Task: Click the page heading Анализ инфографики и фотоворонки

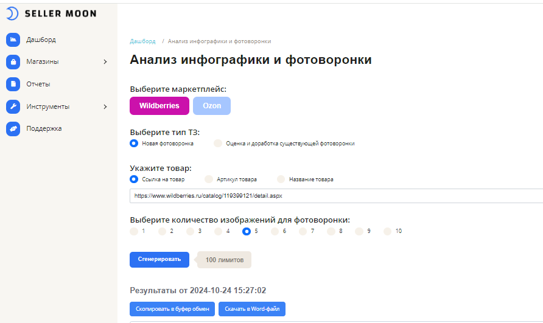Action: pyautogui.click(x=251, y=60)
